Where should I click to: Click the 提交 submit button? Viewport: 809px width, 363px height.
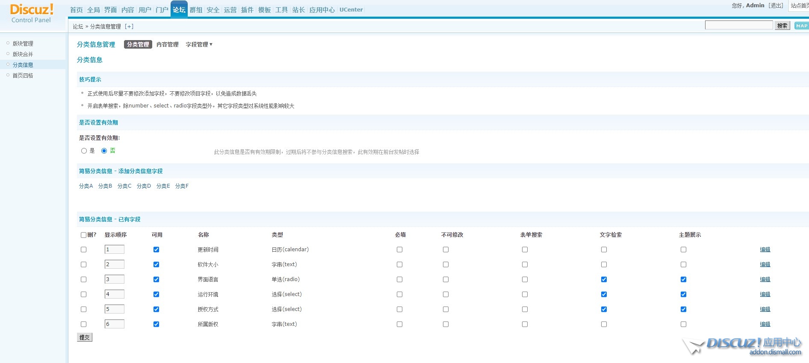coord(85,337)
